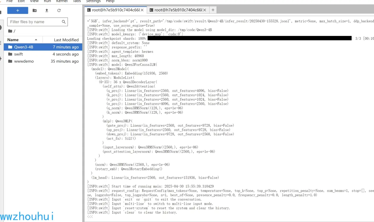Click the terminal input prompt '<<<'
Screen dimensions: 374x222
(x=90, y=217)
